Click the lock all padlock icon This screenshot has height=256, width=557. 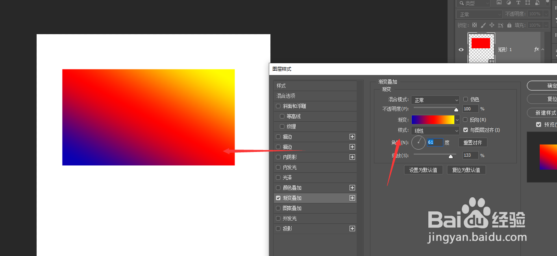[509, 25]
